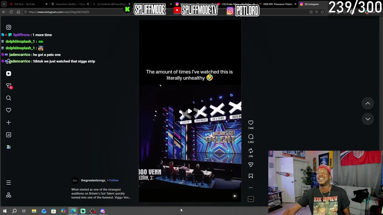Open Instagram notifications heart icon in sidebar
The height and width of the screenshot is (215, 383).
[x=8, y=110]
